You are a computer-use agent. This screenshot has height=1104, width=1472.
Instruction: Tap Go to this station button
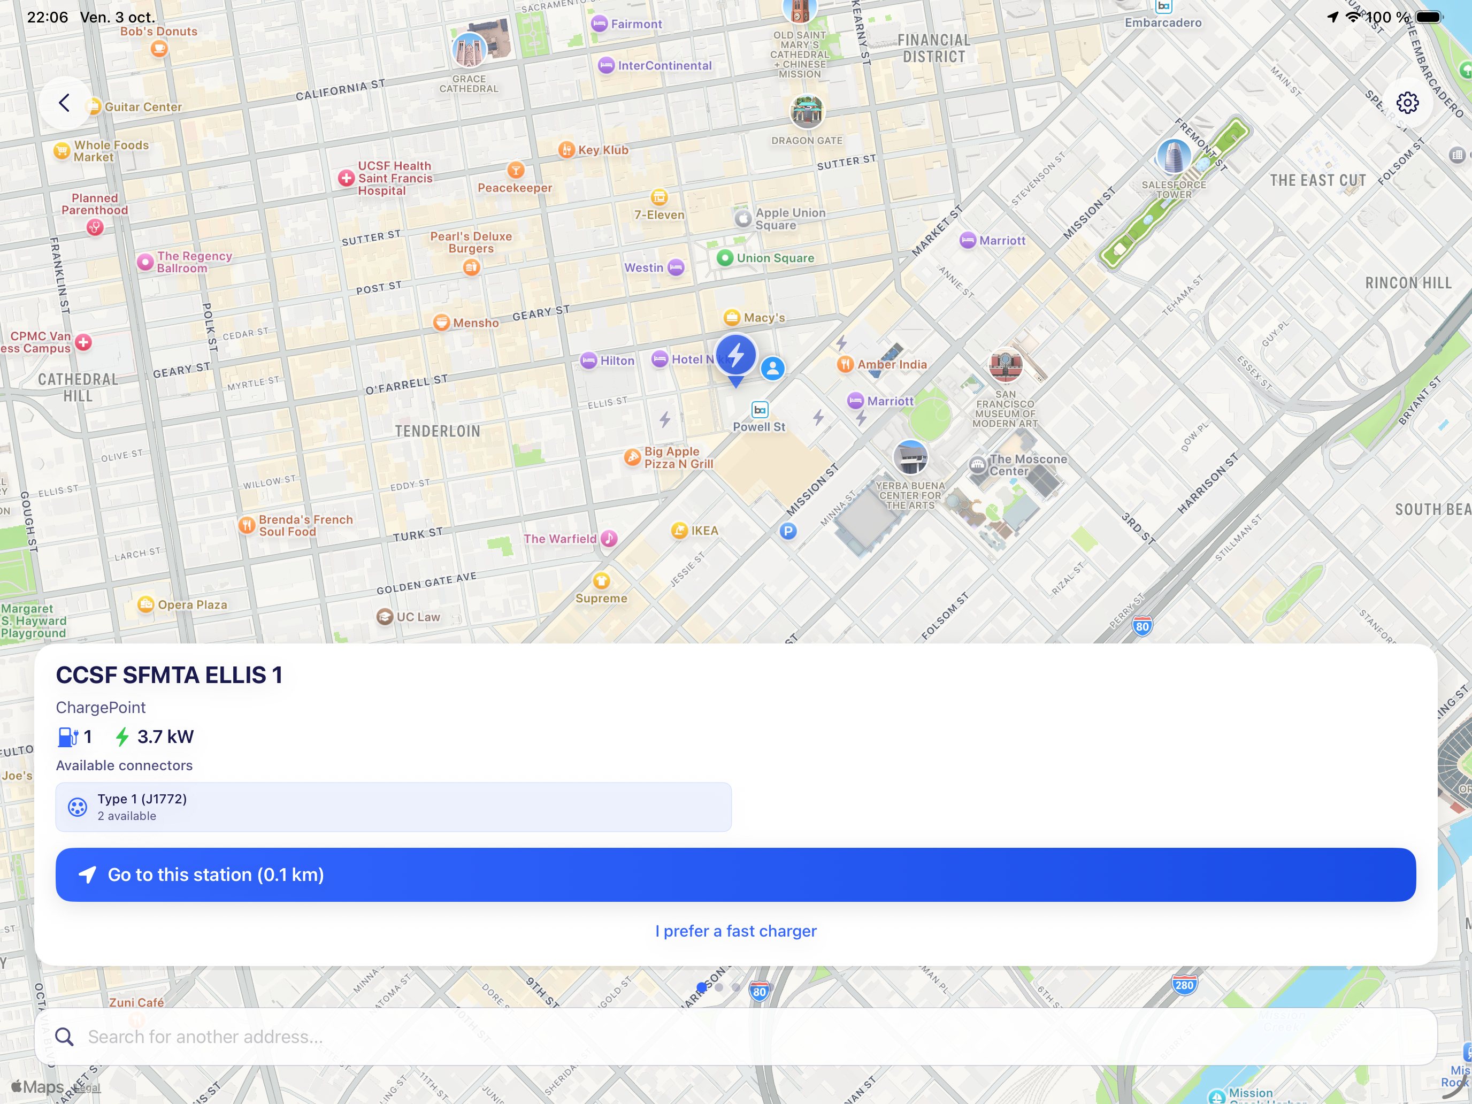tap(735, 875)
